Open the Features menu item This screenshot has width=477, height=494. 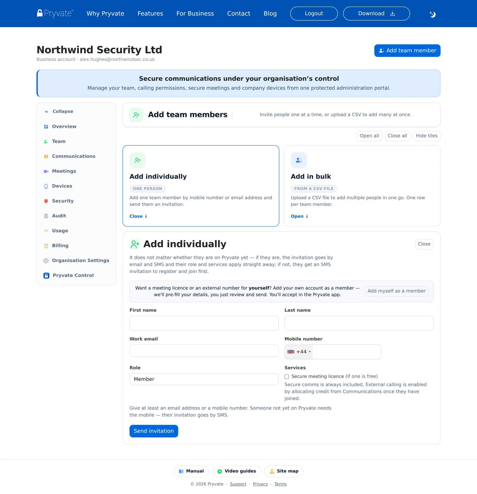150,14
